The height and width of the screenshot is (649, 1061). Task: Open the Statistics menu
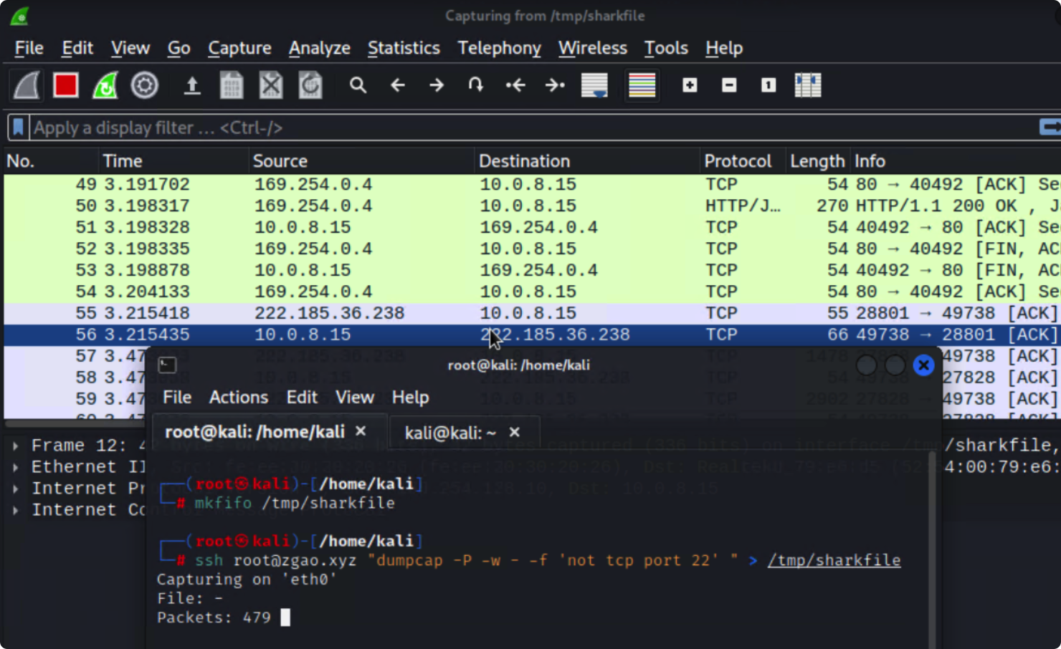click(404, 48)
